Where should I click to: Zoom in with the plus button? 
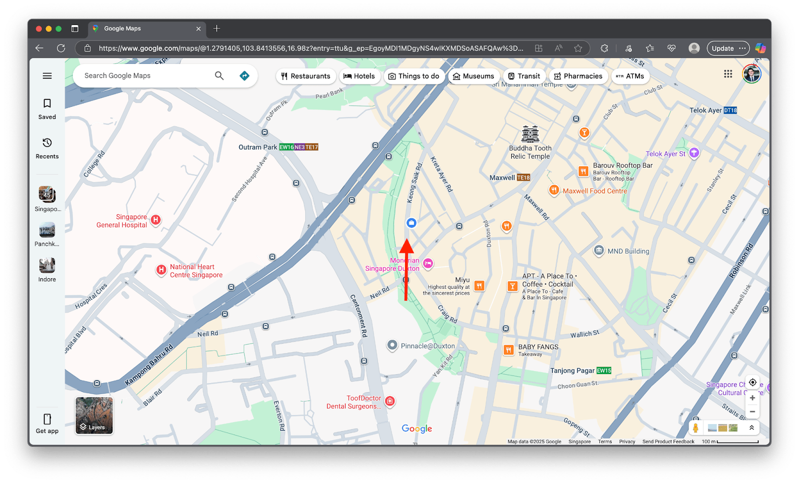coord(753,398)
